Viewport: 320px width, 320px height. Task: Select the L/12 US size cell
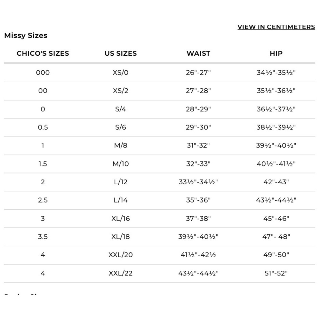121,182
